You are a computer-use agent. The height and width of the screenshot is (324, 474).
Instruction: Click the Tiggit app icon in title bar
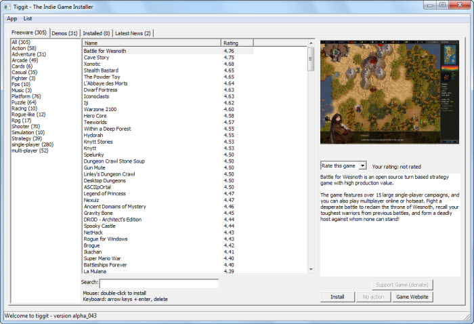click(x=8, y=7)
